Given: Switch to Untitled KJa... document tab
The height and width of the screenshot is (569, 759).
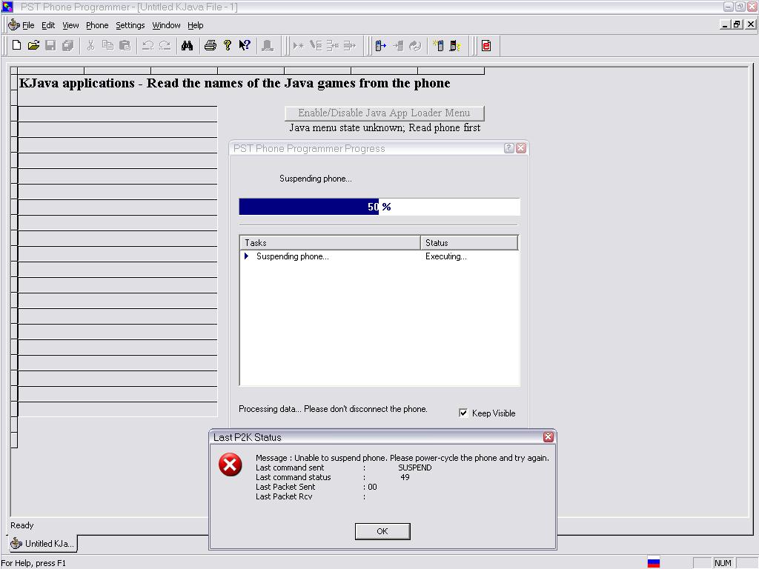Looking at the screenshot, I should [x=42, y=543].
